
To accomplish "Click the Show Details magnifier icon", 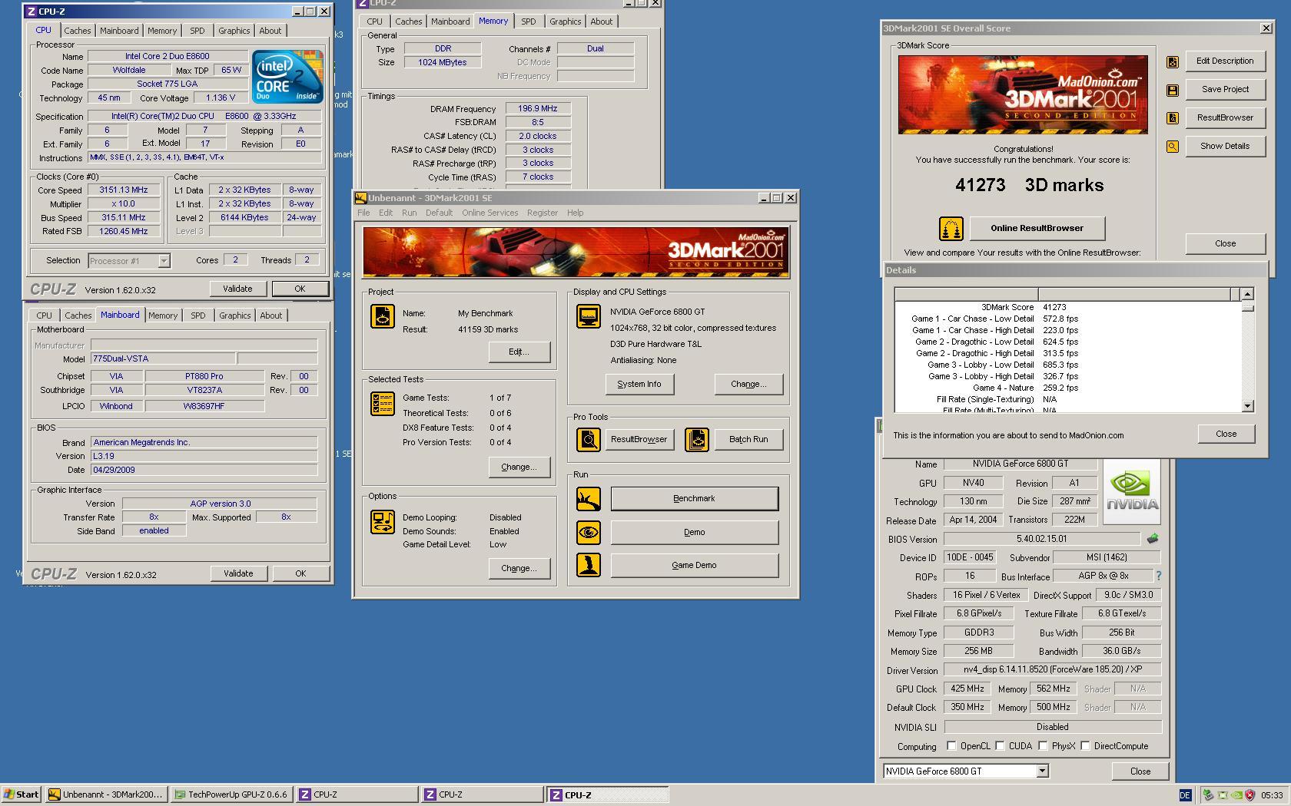I will 1173,146.
